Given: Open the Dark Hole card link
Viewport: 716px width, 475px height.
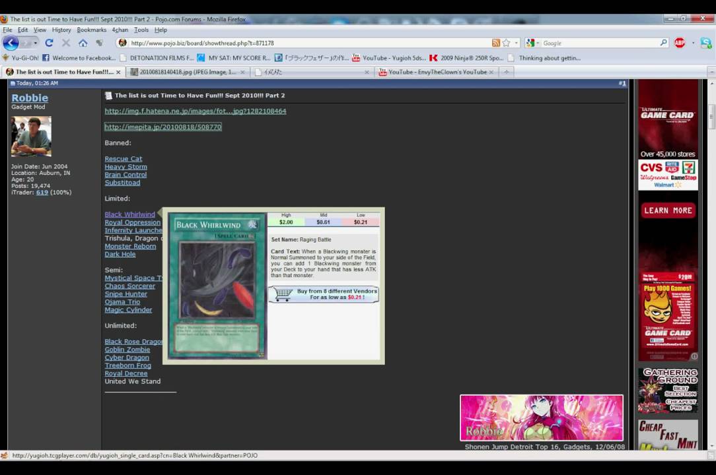Looking at the screenshot, I should click(x=120, y=254).
